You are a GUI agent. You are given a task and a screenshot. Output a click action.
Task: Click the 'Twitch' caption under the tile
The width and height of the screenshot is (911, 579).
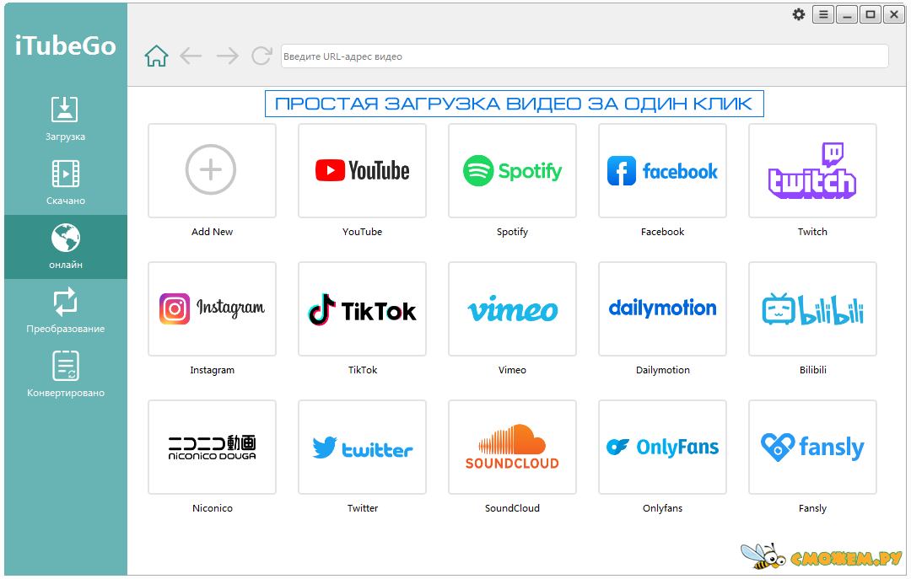(x=812, y=232)
